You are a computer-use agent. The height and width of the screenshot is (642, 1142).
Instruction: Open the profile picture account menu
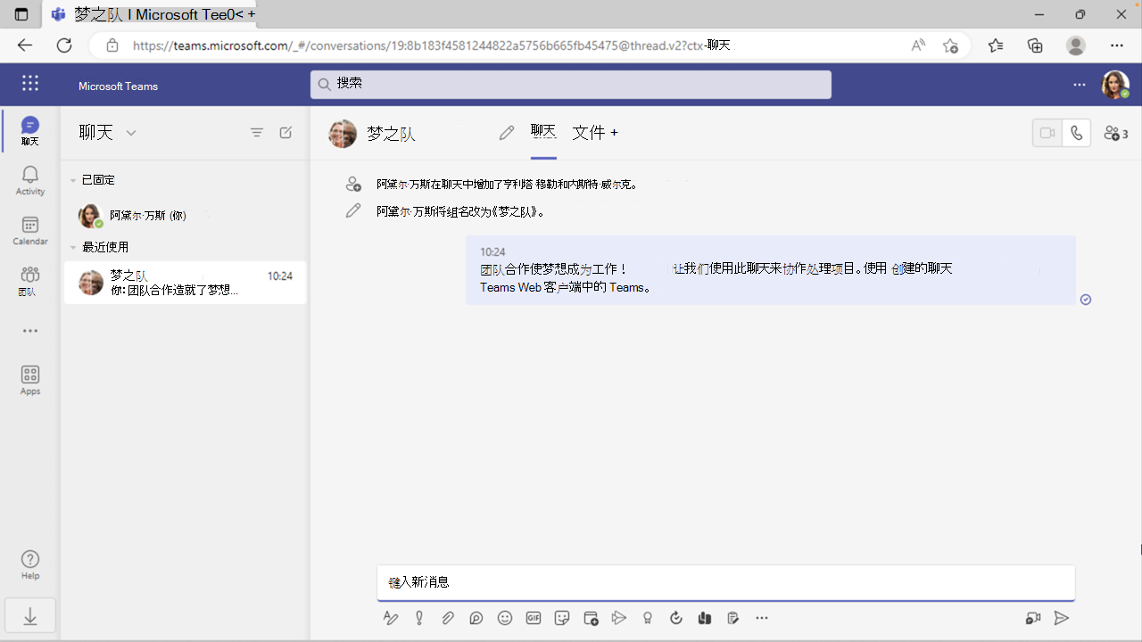(1115, 85)
